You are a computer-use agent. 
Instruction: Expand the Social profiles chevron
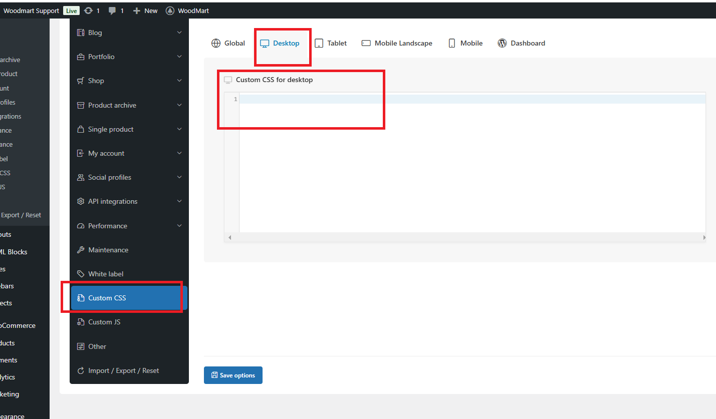tap(179, 177)
